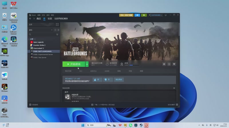Click the thumbs-up recommend button
This screenshot has width=229, height=128.
[97, 80]
